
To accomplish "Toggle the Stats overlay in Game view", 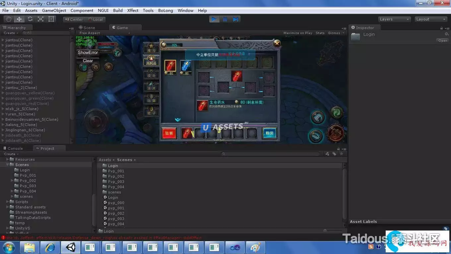I will pyautogui.click(x=320, y=33).
